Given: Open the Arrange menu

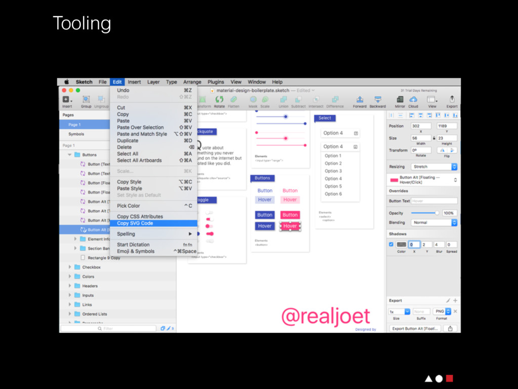Looking at the screenshot, I should 192,82.
